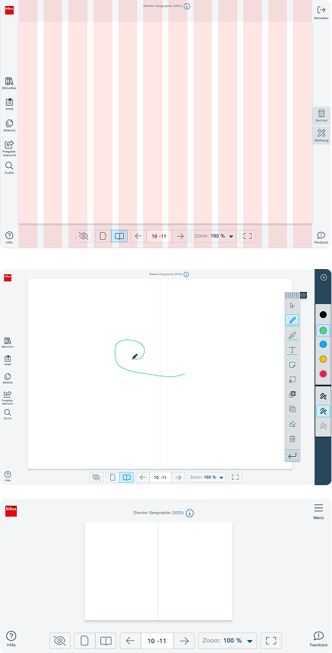
Task: Click Feedback in the Menü mockup
Action: pos(319,638)
